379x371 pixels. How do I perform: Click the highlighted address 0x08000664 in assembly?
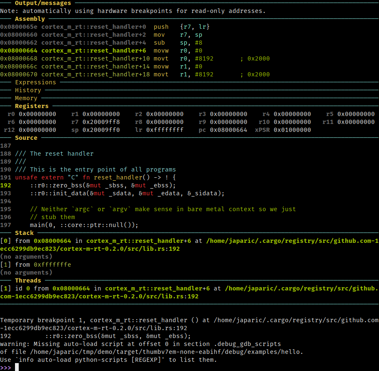coord(19,50)
